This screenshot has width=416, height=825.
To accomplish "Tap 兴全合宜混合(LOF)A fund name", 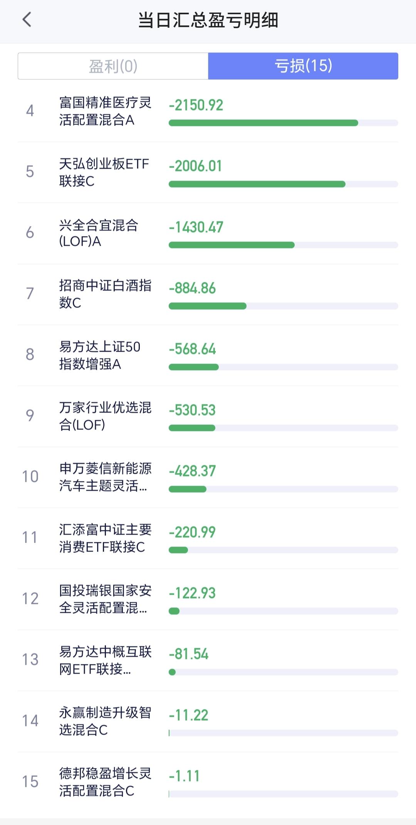I will point(99,233).
